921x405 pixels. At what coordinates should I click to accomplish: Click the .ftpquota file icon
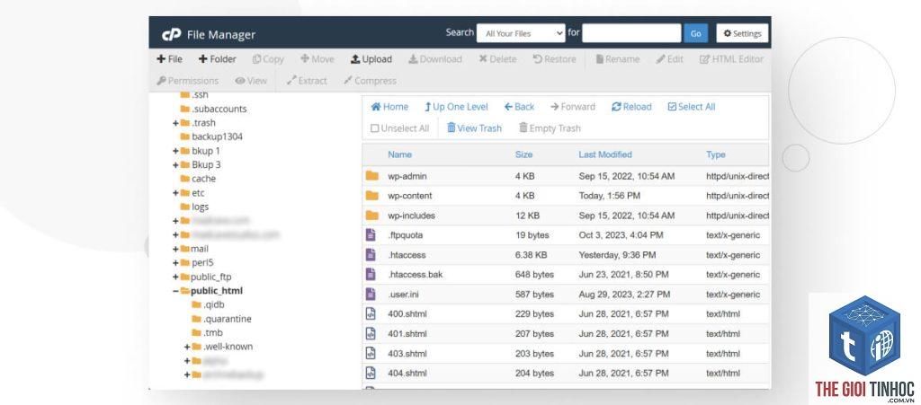[x=371, y=235]
